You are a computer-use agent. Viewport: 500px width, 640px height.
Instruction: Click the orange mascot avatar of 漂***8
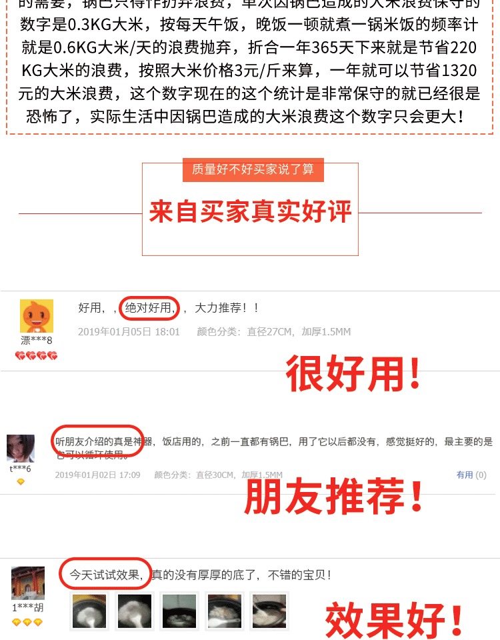[37, 316]
